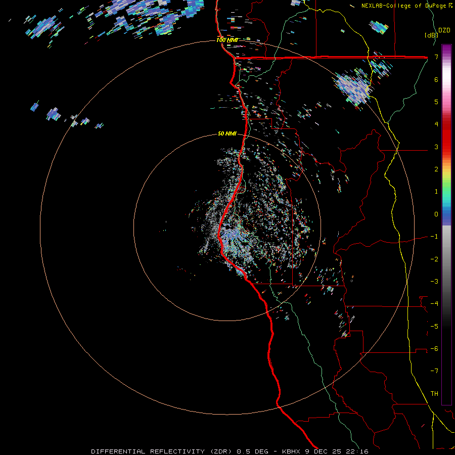Image resolution: width=455 pixels, height=455 pixels.
Task: Click the scale value 3
Action: [x=436, y=147]
